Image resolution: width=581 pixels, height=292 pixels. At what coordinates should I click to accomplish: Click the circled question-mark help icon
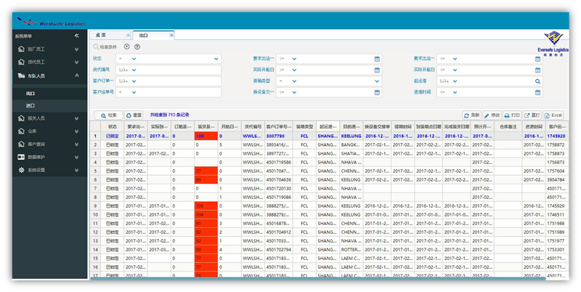pyautogui.click(x=137, y=46)
